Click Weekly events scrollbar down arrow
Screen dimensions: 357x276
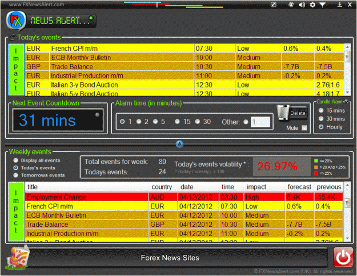347,238
